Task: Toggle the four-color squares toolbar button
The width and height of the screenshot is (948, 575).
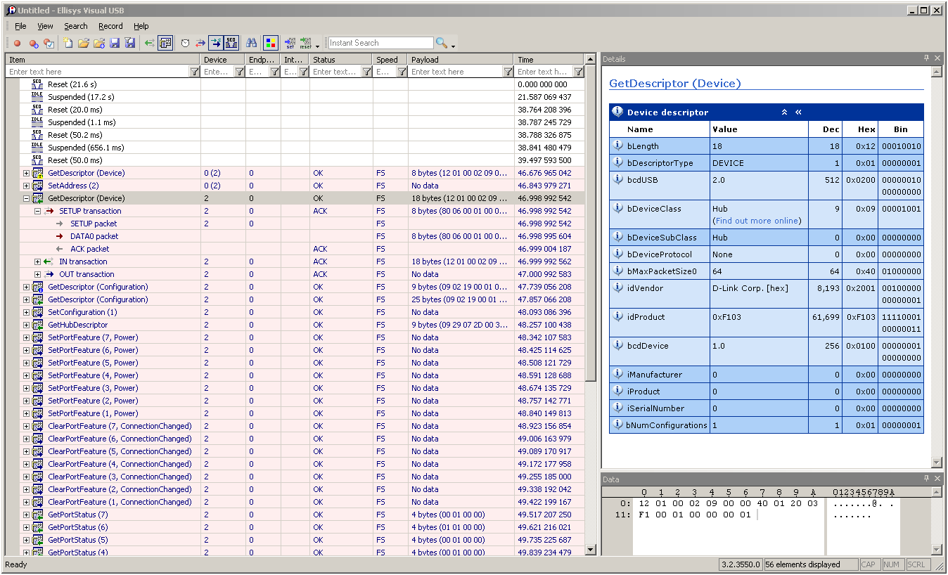Action: [271, 44]
